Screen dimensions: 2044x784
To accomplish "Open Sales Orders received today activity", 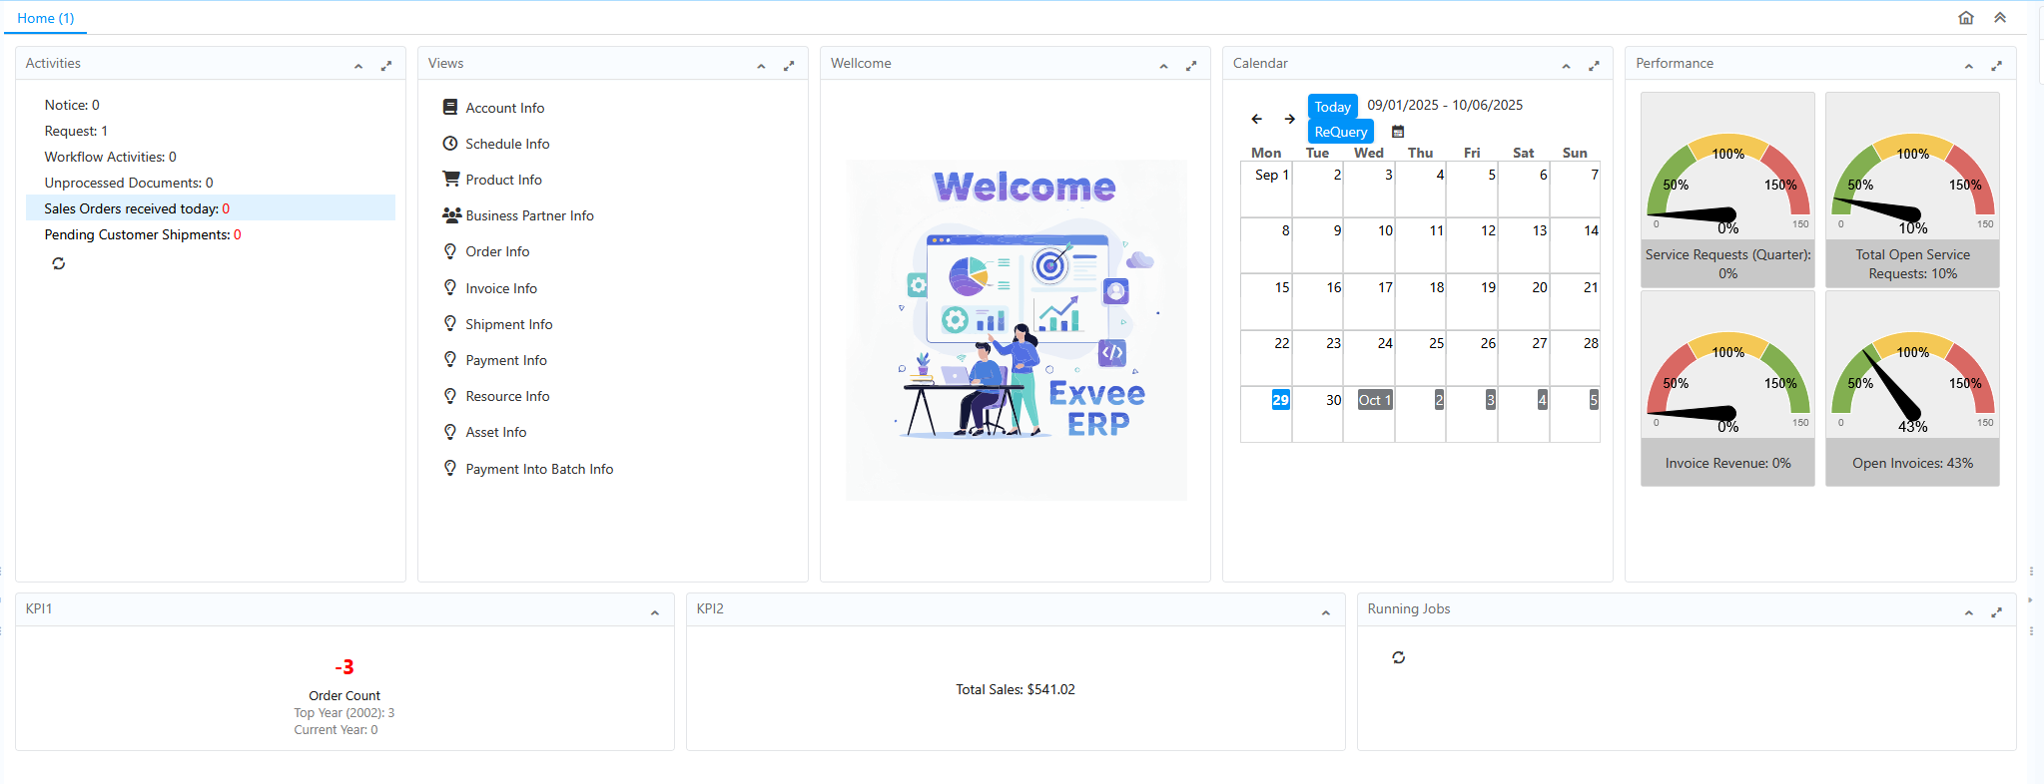I will (137, 208).
